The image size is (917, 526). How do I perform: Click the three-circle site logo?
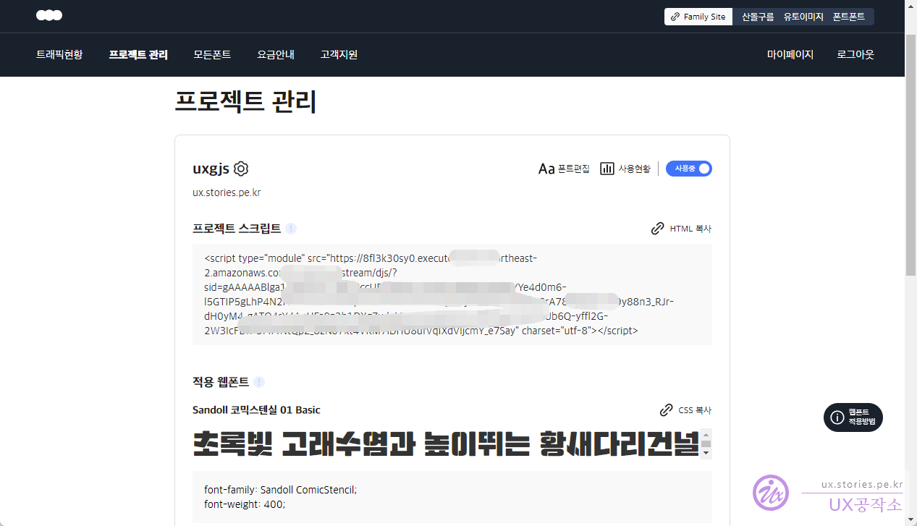point(49,15)
